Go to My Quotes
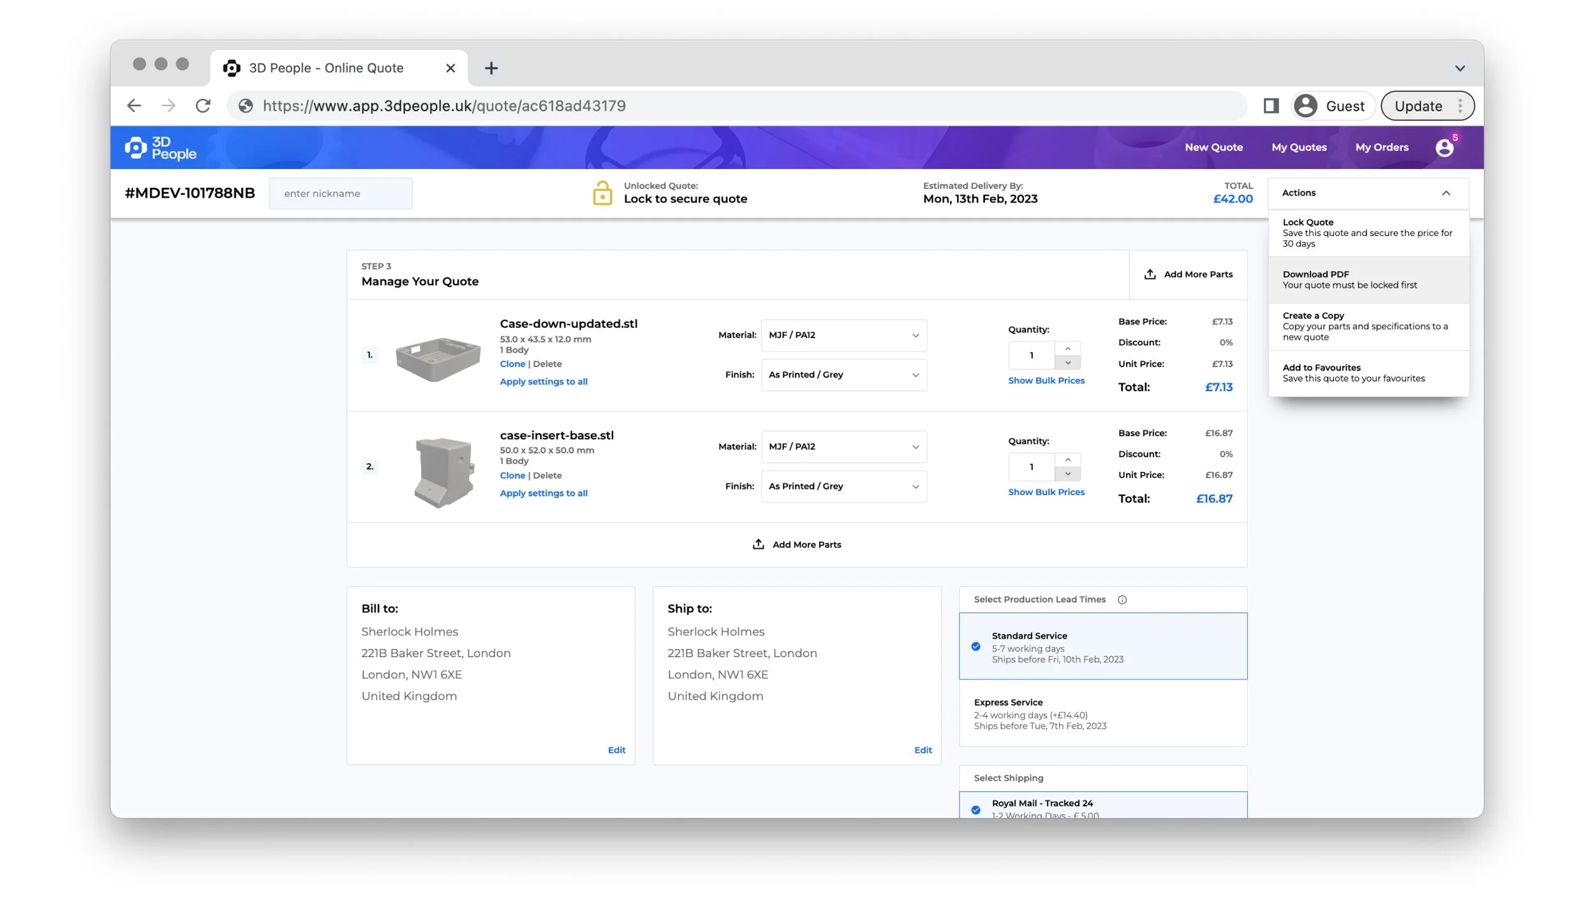The image size is (1595, 897). point(1298,147)
